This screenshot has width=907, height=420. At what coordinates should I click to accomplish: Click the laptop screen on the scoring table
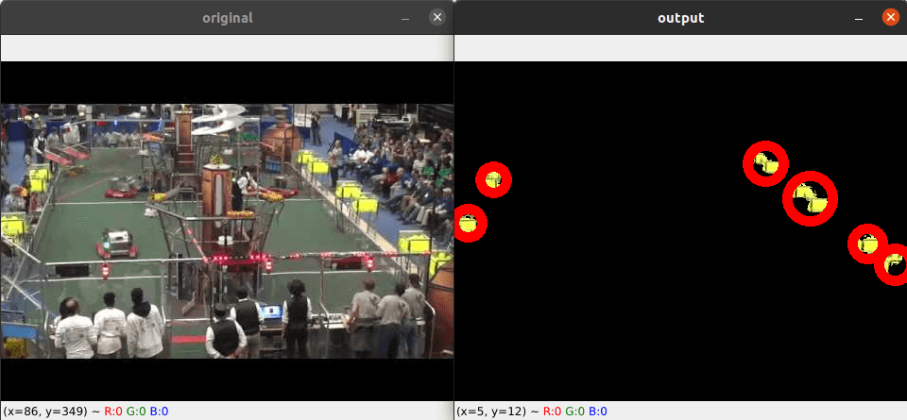pos(270,312)
